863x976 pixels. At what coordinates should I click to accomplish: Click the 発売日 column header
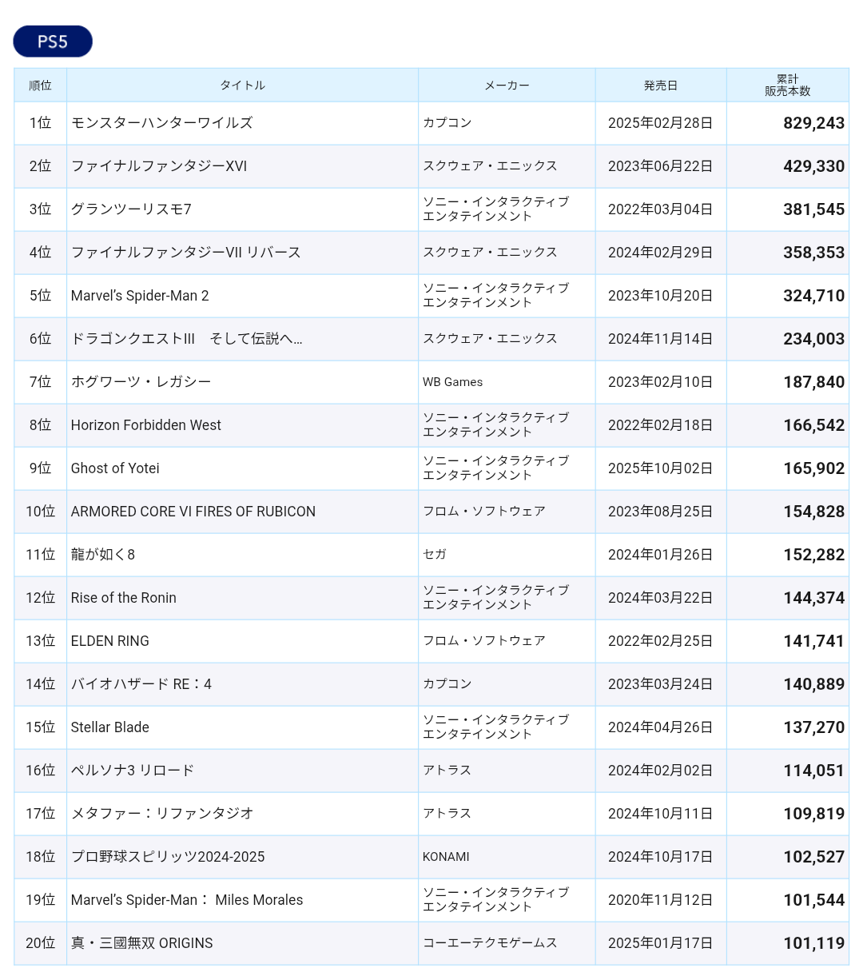coord(660,86)
